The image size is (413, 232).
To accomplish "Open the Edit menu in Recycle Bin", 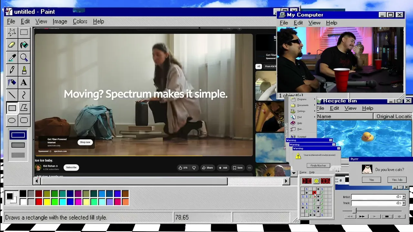I will click(x=334, y=108).
